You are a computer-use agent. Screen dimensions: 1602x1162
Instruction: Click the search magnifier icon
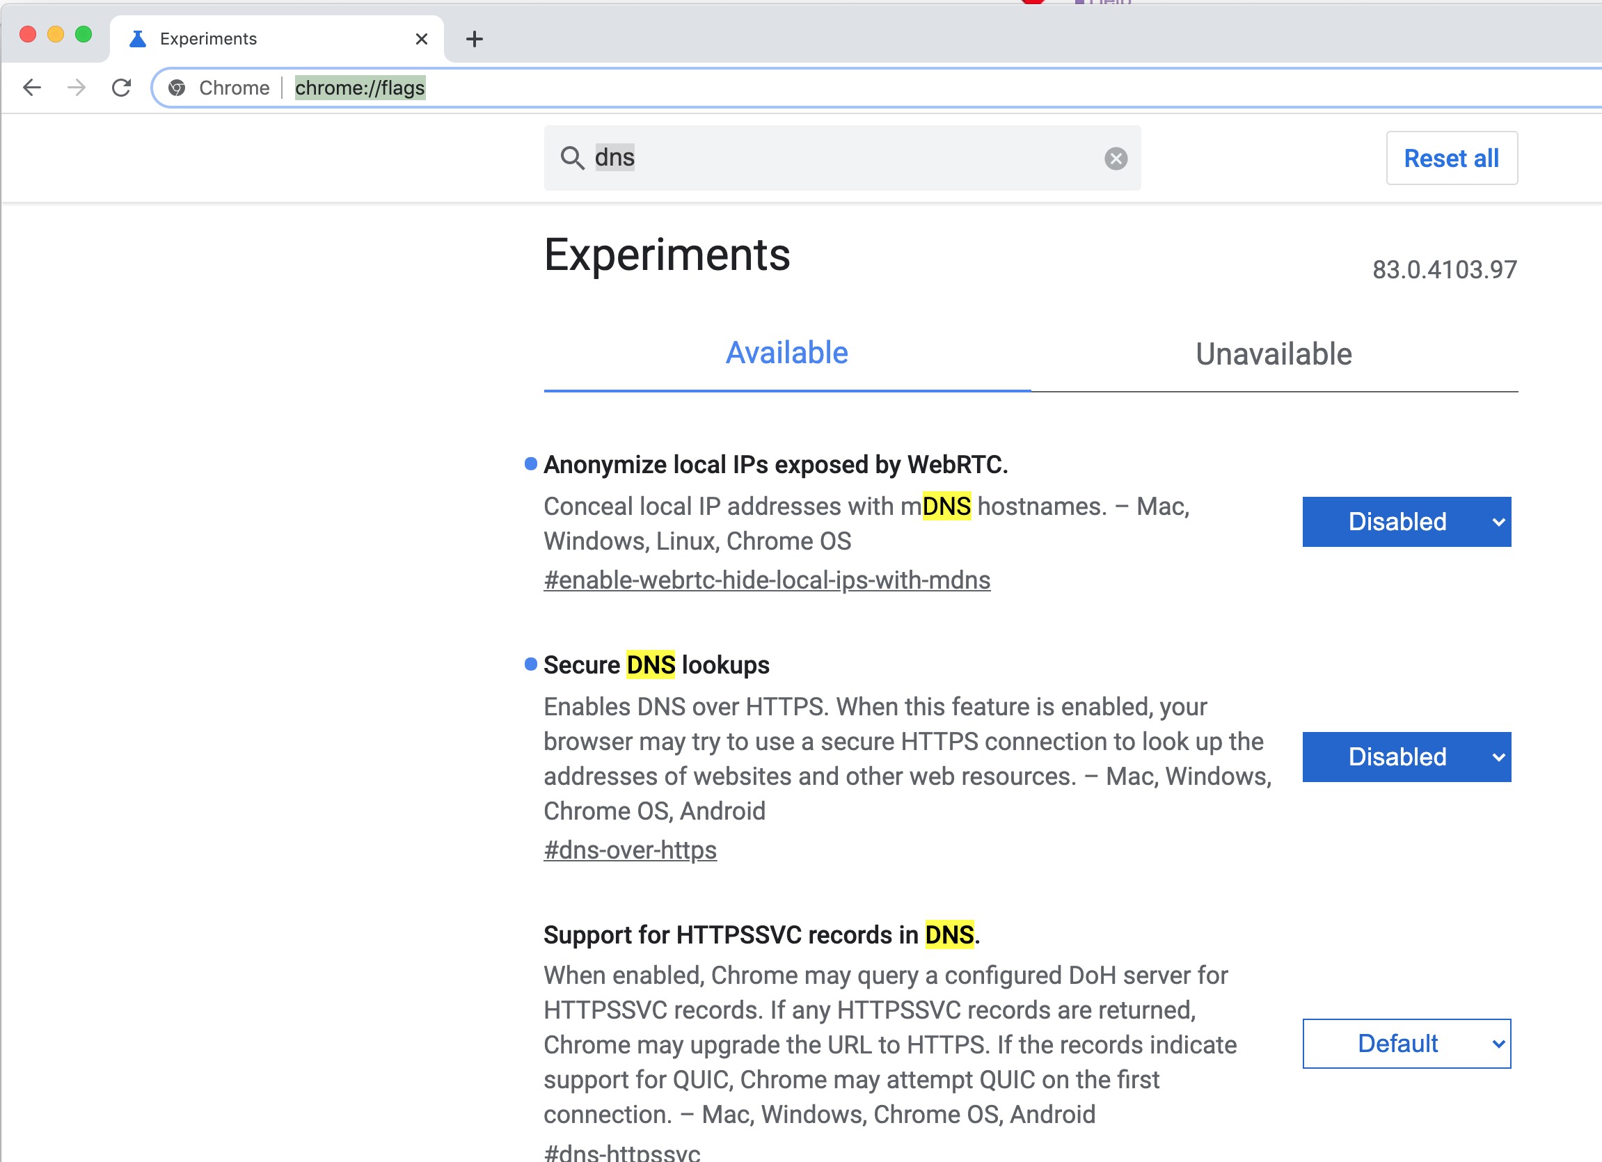571,158
